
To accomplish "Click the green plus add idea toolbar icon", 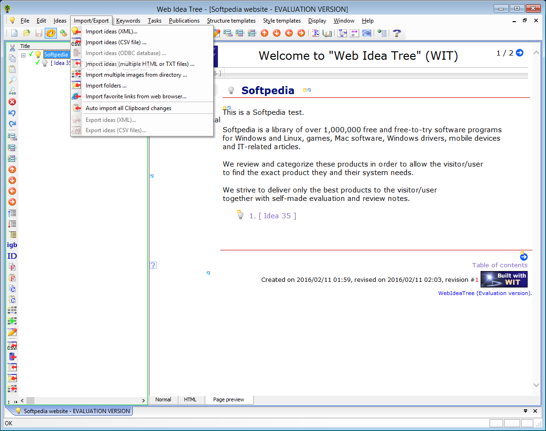I will pyautogui.click(x=382, y=33).
